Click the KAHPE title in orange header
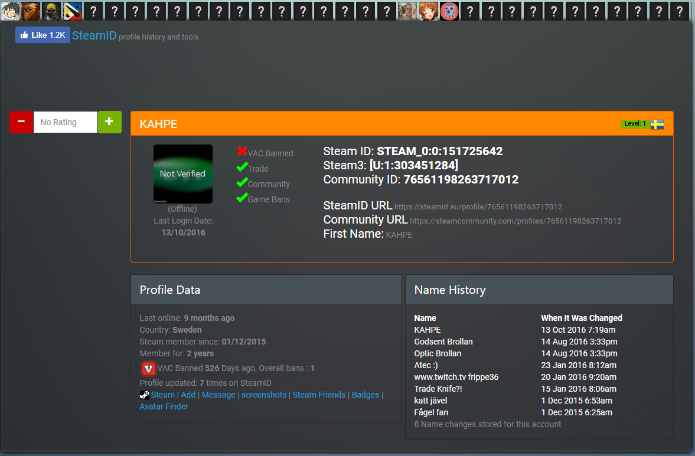This screenshot has height=456, width=695. click(158, 124)
